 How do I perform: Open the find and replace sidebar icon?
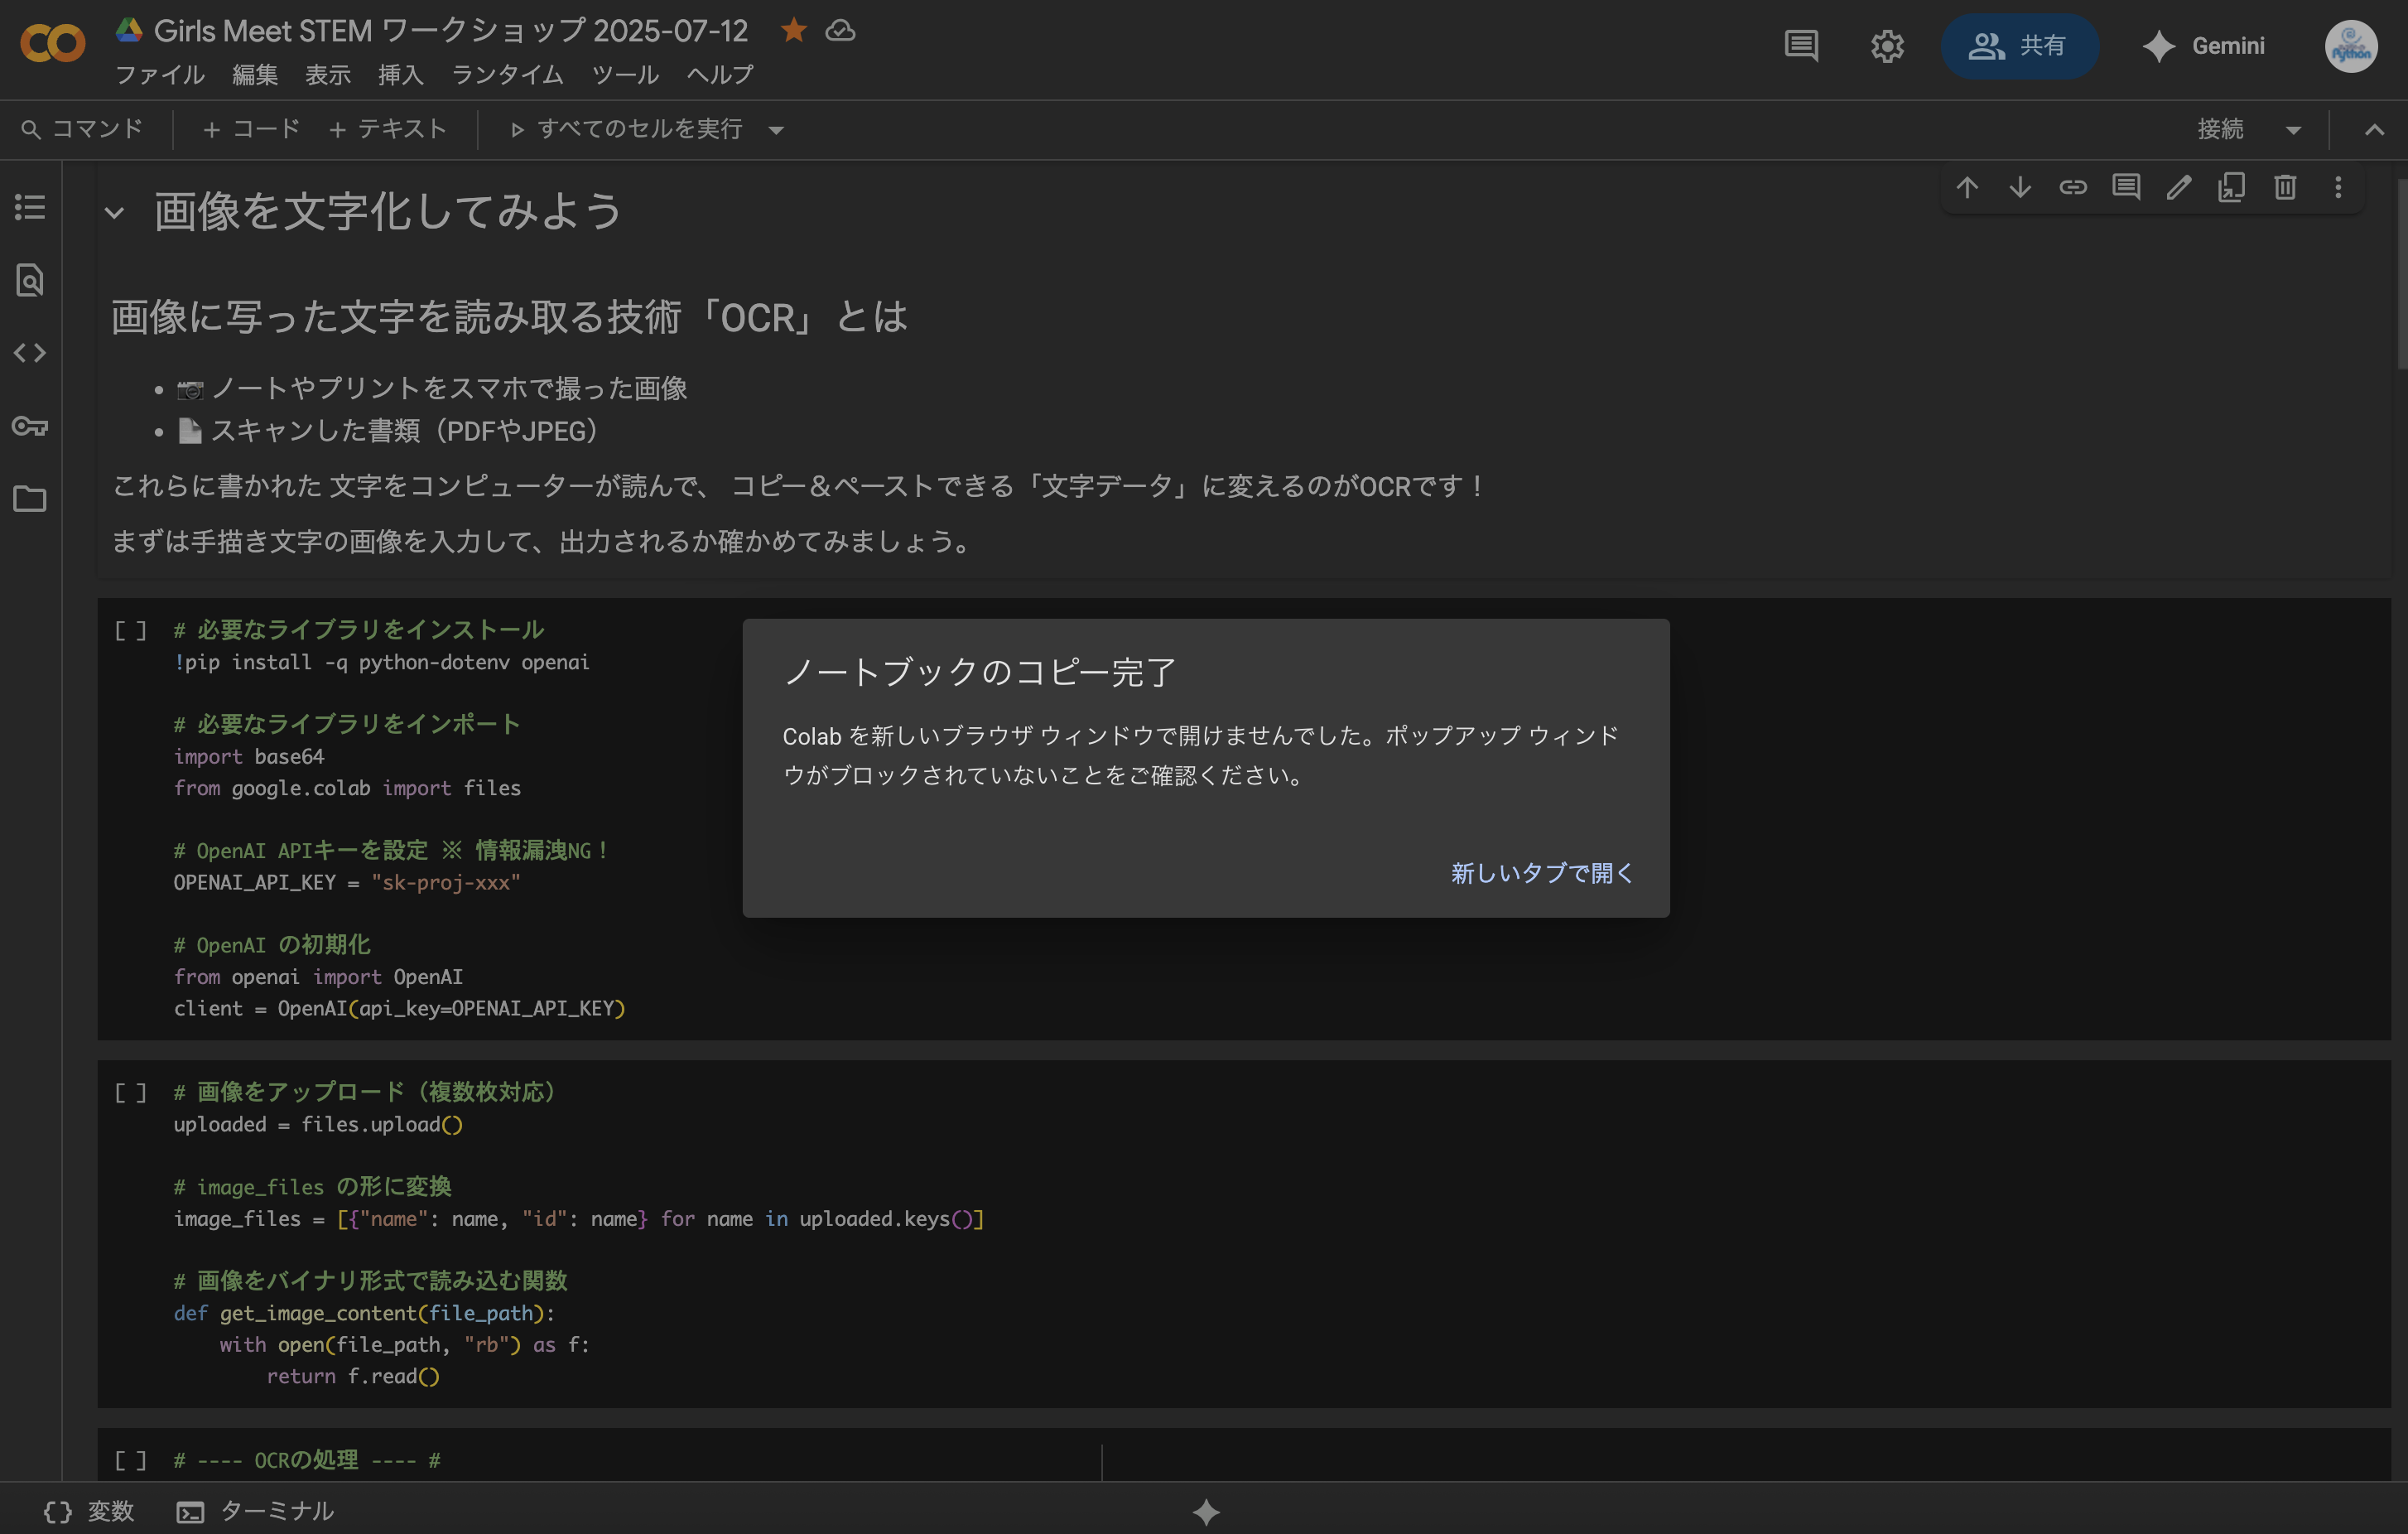tap(30, 280)
